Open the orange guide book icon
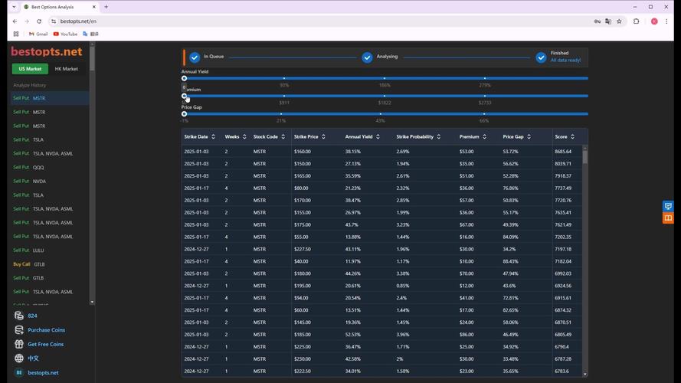Image resolution: width=681 pixels, height=383 pixels. point(668,218)
